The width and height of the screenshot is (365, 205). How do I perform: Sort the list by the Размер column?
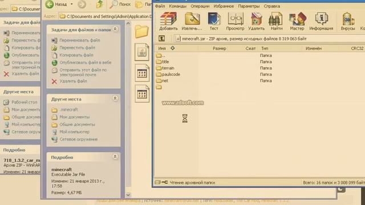[213, 48]
